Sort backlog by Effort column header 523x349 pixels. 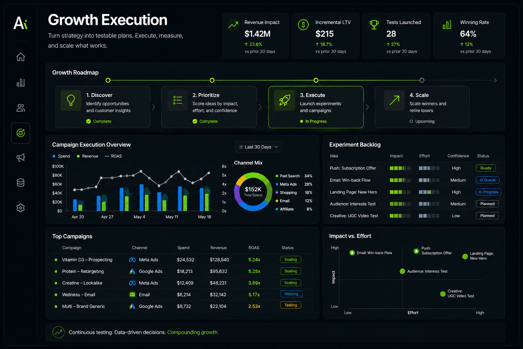425,156
